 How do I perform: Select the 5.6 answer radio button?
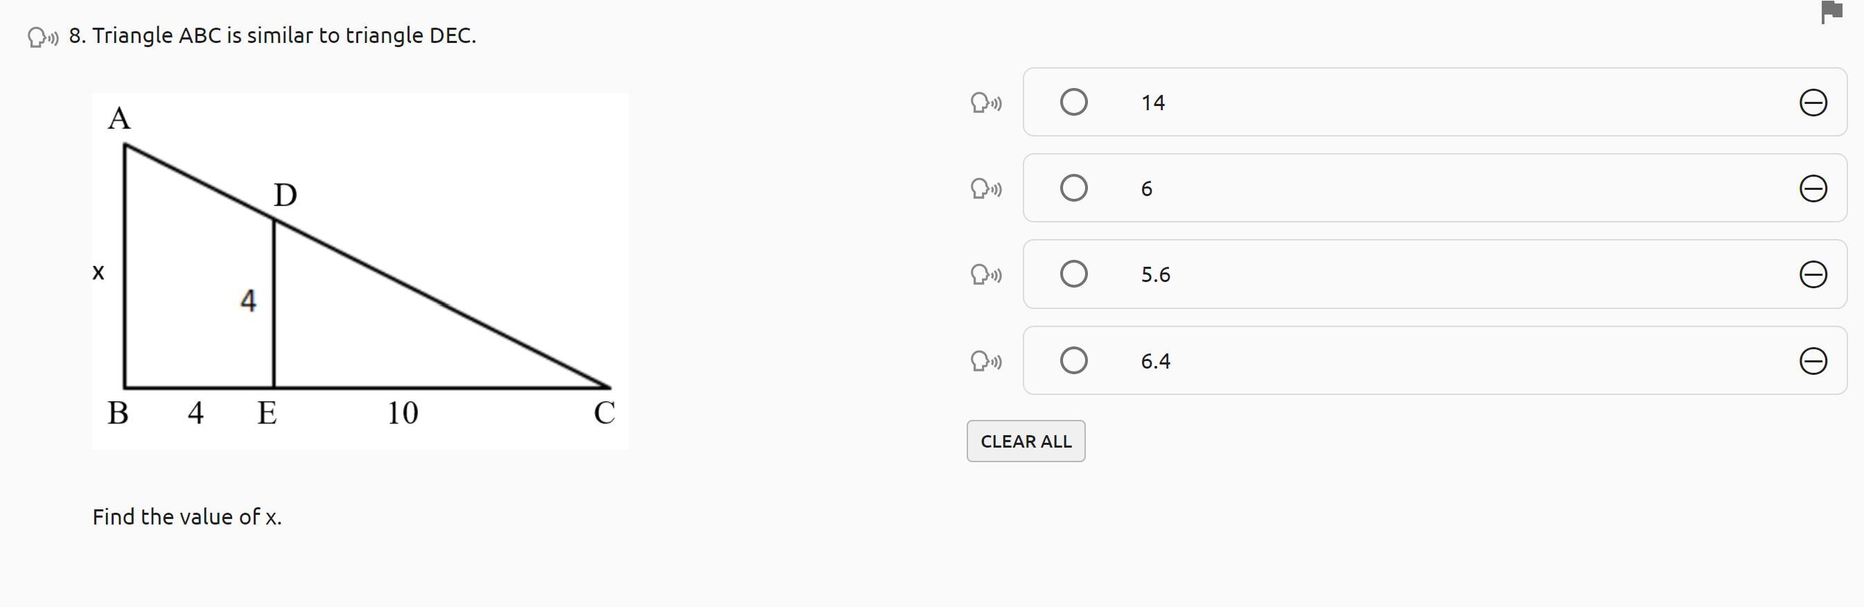[1073, 274]
